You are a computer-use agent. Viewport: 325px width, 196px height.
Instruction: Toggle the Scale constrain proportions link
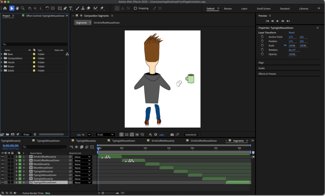pos(285,45)
